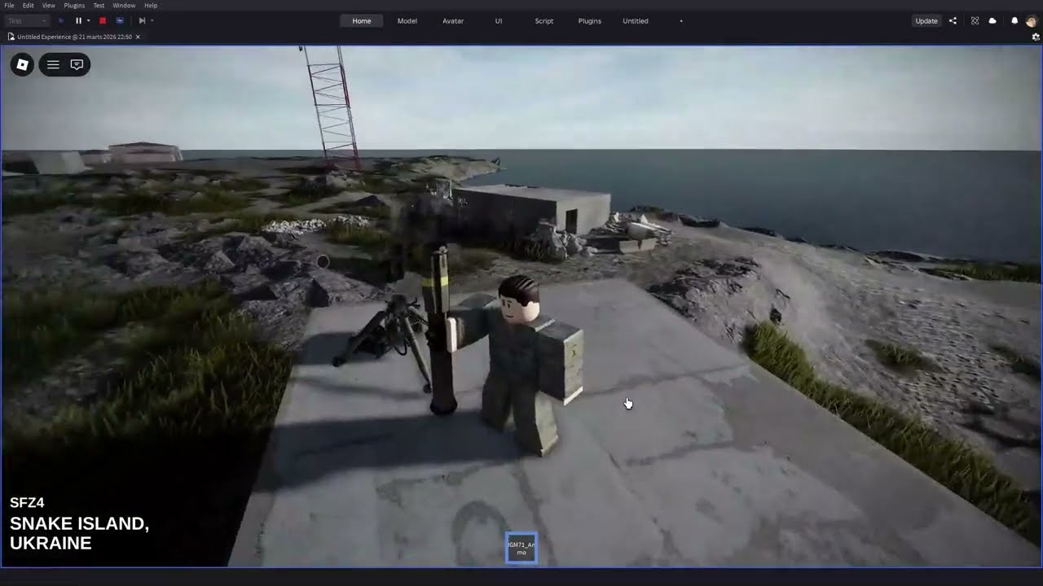Pause the running playtest
Image resolution: width=1043 pixels, height=586 pixels.
[x=78, y=20]
